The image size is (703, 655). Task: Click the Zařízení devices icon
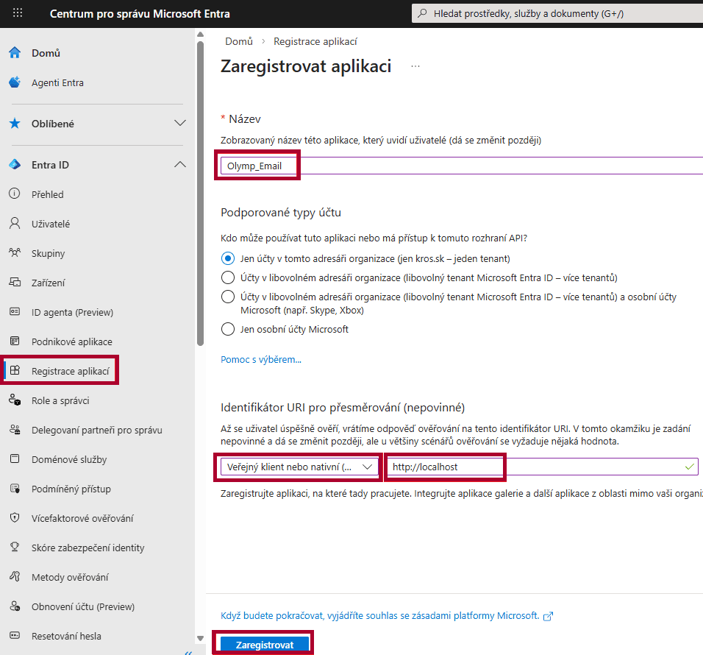click(14, 283)
